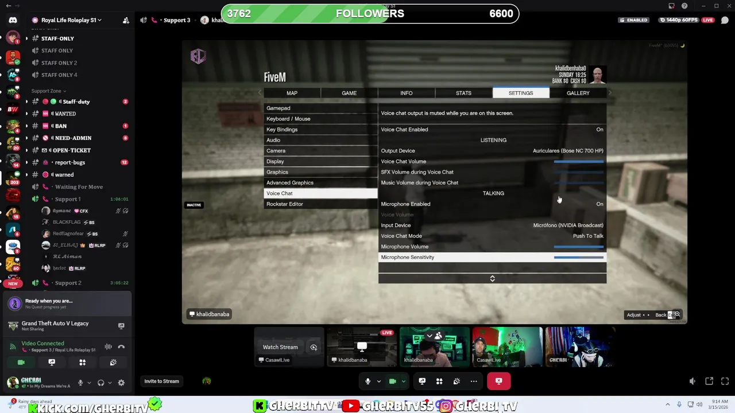
Task: Switch to GAME tab in FiveM menu
Action: click(x=349, y=93)
